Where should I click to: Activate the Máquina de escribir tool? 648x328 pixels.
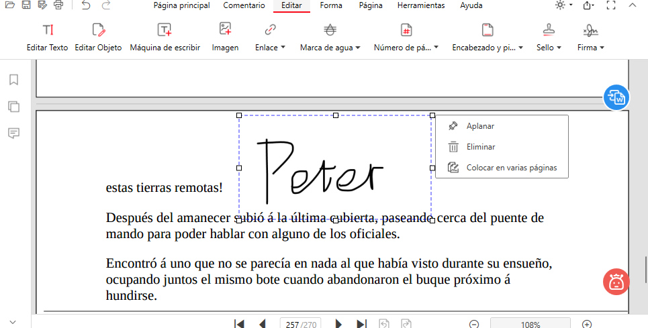coord(165,37)
